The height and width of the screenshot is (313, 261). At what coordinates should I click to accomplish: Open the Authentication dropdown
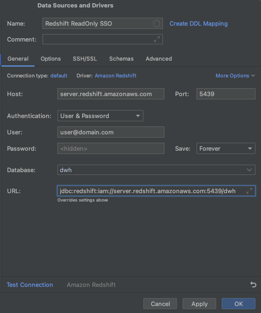pyautogui.click(x=100, y=116)
